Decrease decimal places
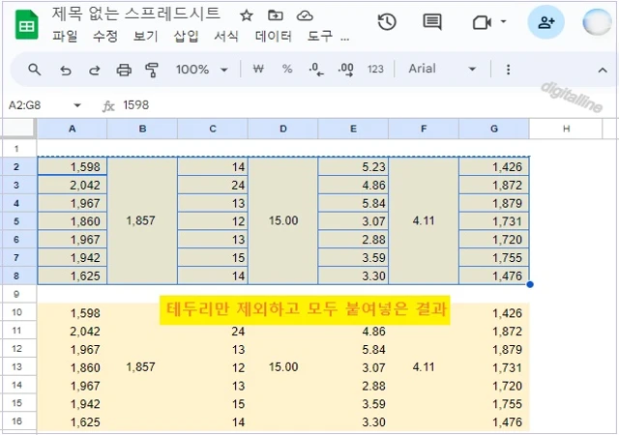The image size is (619, 435). pos(316,70)
